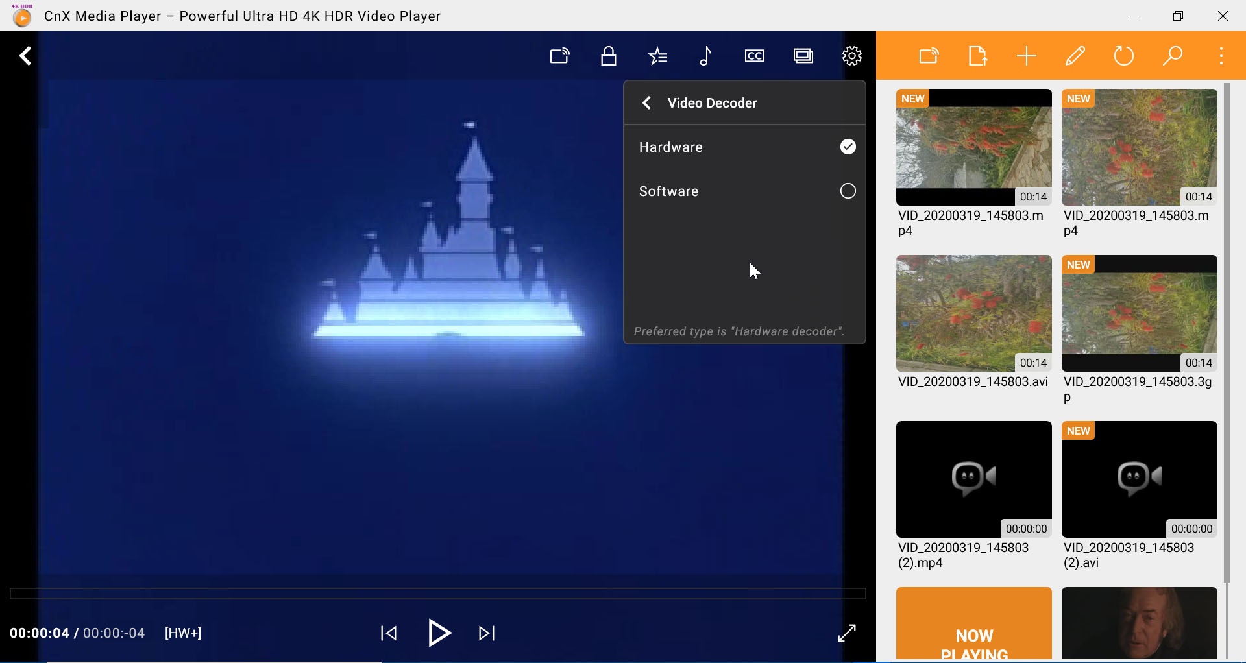Image resolution: width=1246 pixels, height=663 pixels.
Task: Open the VID_20200319_145803 (2).avi thumbnail
Action: pos(1140,479)
